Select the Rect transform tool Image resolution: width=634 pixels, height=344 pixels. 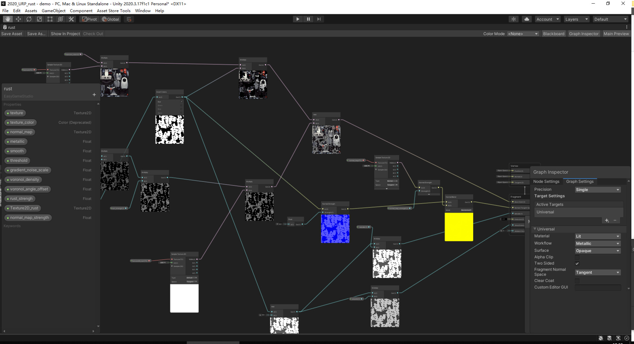50,19
